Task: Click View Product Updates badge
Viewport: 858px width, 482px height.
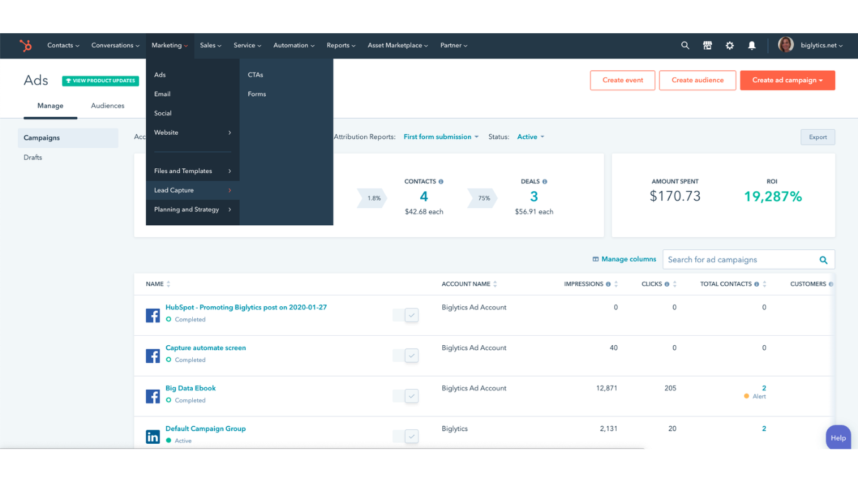Action: coord(100,81)
